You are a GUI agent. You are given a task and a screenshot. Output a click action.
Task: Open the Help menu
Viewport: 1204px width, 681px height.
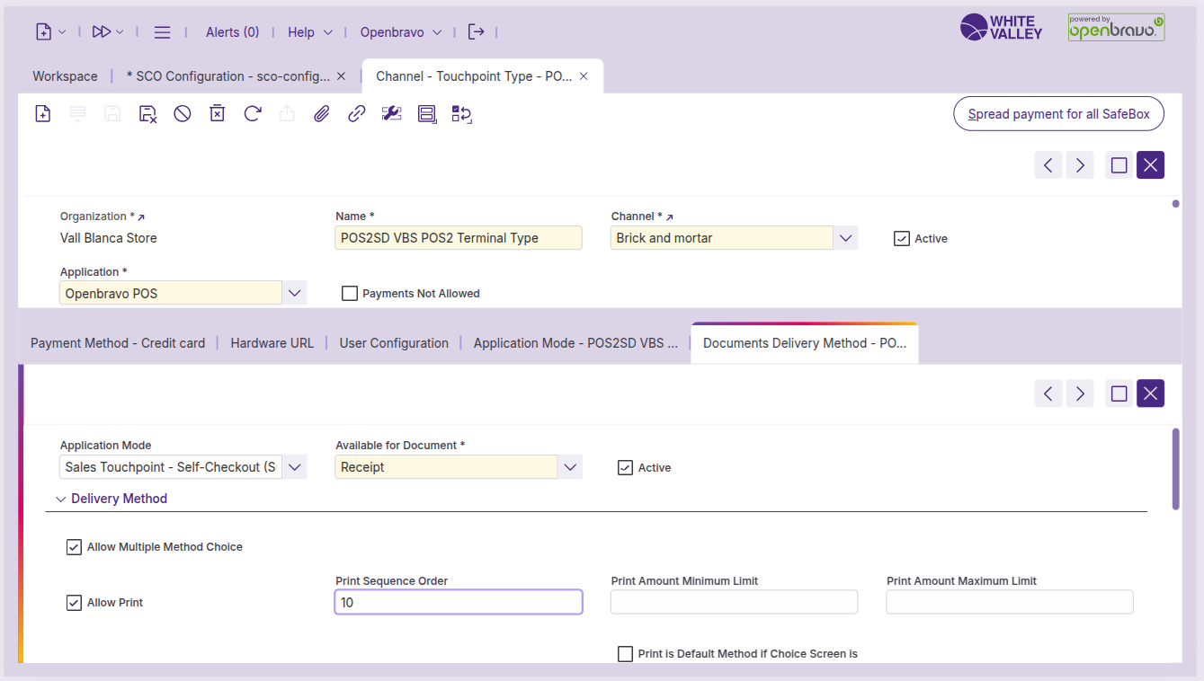309,31
